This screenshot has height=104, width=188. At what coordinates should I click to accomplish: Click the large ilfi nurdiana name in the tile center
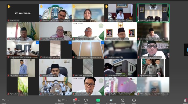tap(23, 13)
